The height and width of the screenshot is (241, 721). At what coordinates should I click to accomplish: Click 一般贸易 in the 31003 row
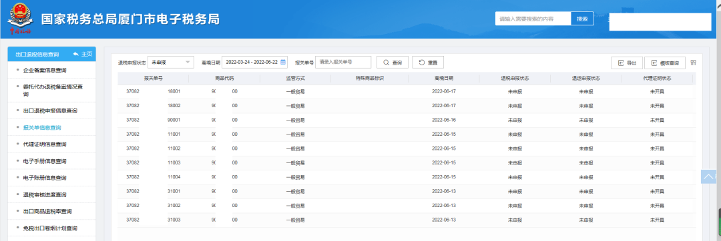click(295, 220)
